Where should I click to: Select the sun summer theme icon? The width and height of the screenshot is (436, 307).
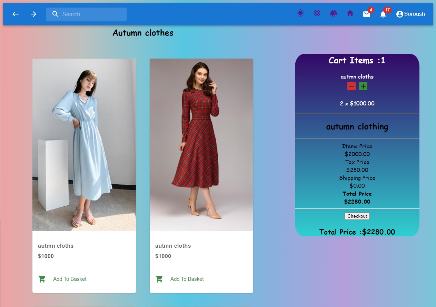pos(300,13)
